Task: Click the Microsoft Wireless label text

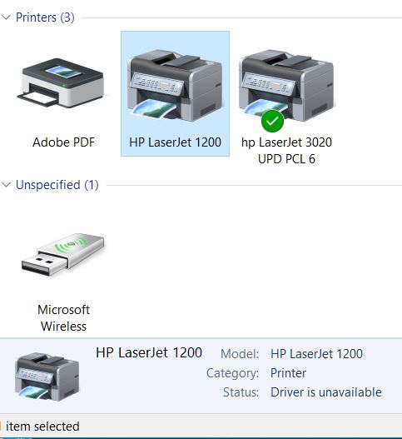Action: pyautogui.click(x=63, y=318)
